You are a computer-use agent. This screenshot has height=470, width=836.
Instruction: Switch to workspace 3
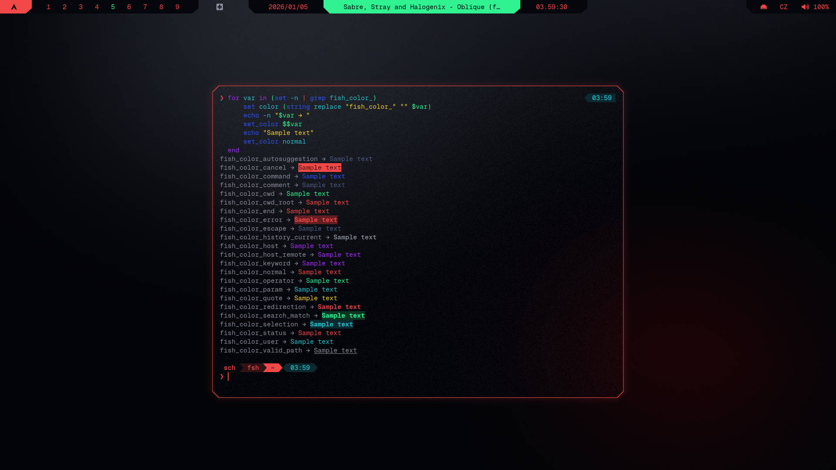[81, 7]
